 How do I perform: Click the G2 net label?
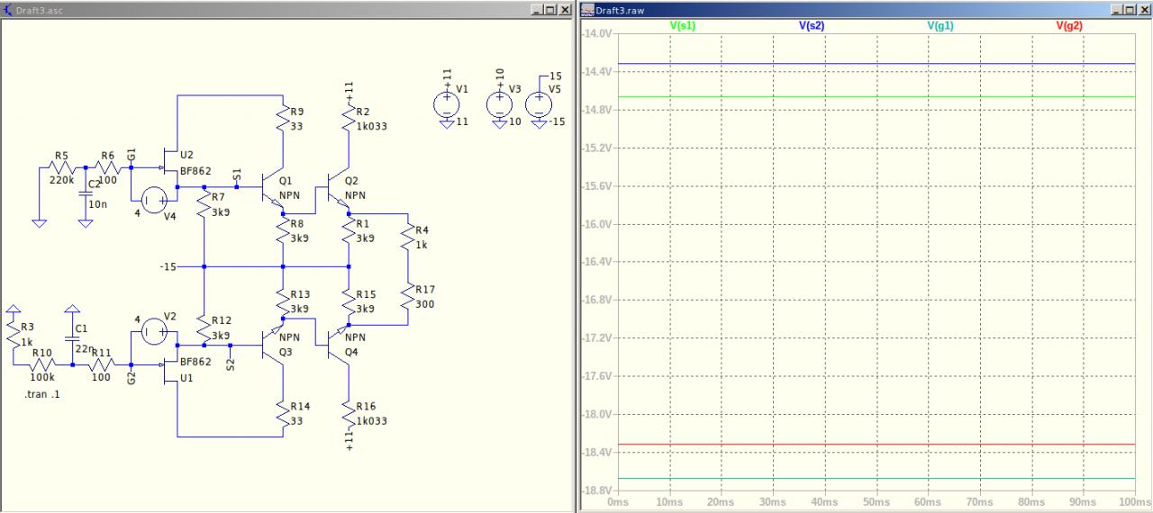click(132, 379)
